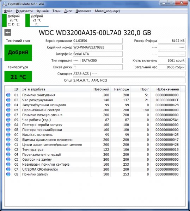The height and width of the screenshot is (211, 190).
Task: Click the Поточний column header
Action: pyautogui.click(x=100, y=89)
